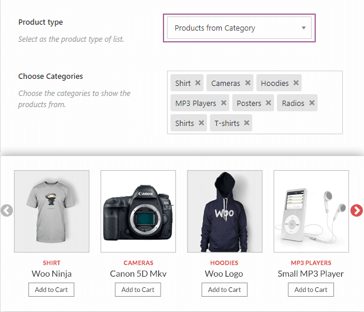
Task: Click empty area in categories input box
Action: coord(297,123)
